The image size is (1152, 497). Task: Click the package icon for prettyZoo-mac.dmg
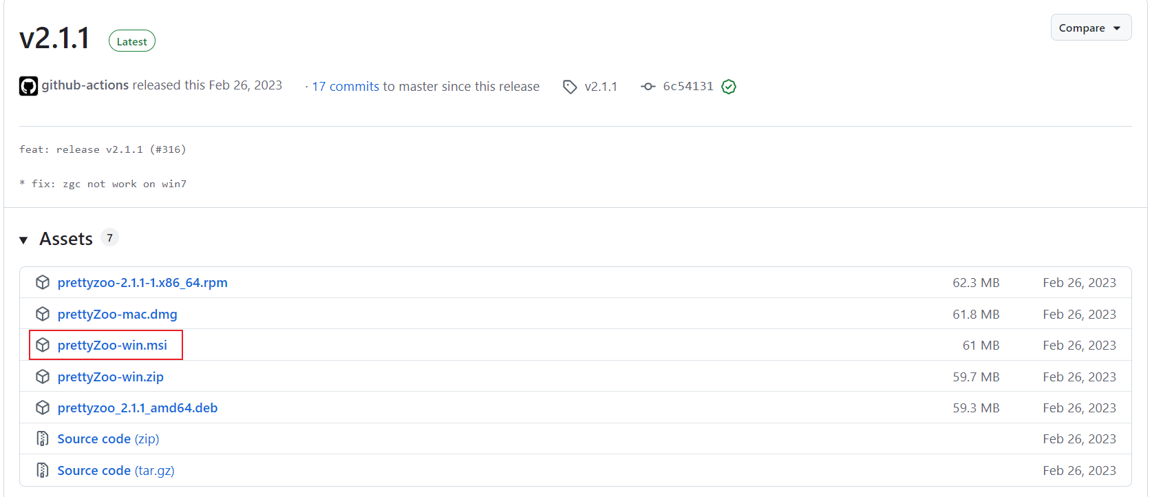tap(43, 314)
